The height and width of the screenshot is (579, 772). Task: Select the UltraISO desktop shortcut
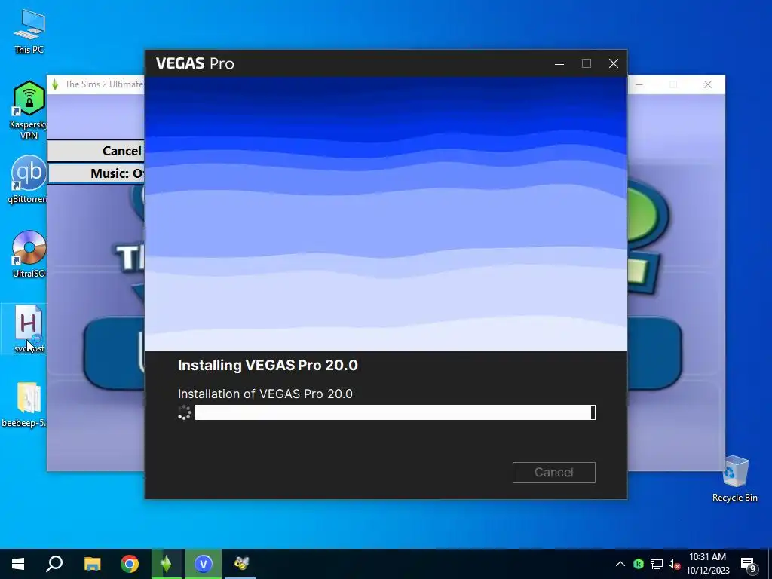(x=29, y=254)
